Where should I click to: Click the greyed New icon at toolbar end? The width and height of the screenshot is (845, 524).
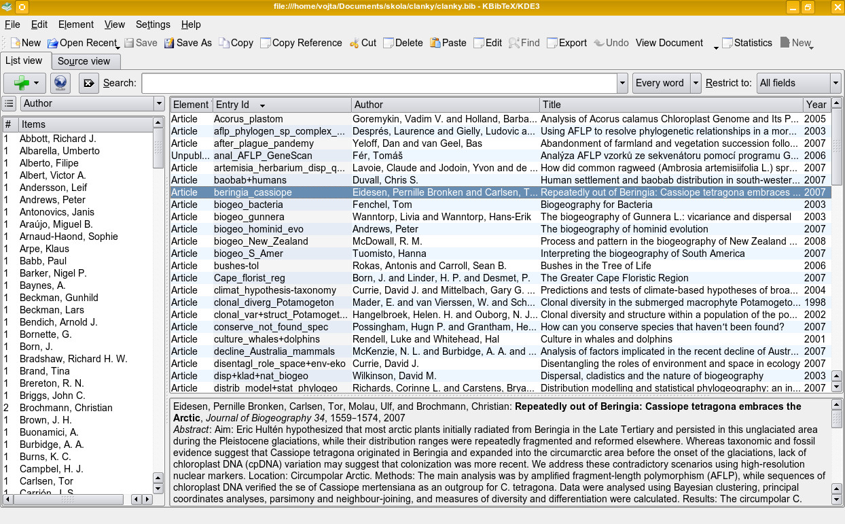tap(785, 43)
